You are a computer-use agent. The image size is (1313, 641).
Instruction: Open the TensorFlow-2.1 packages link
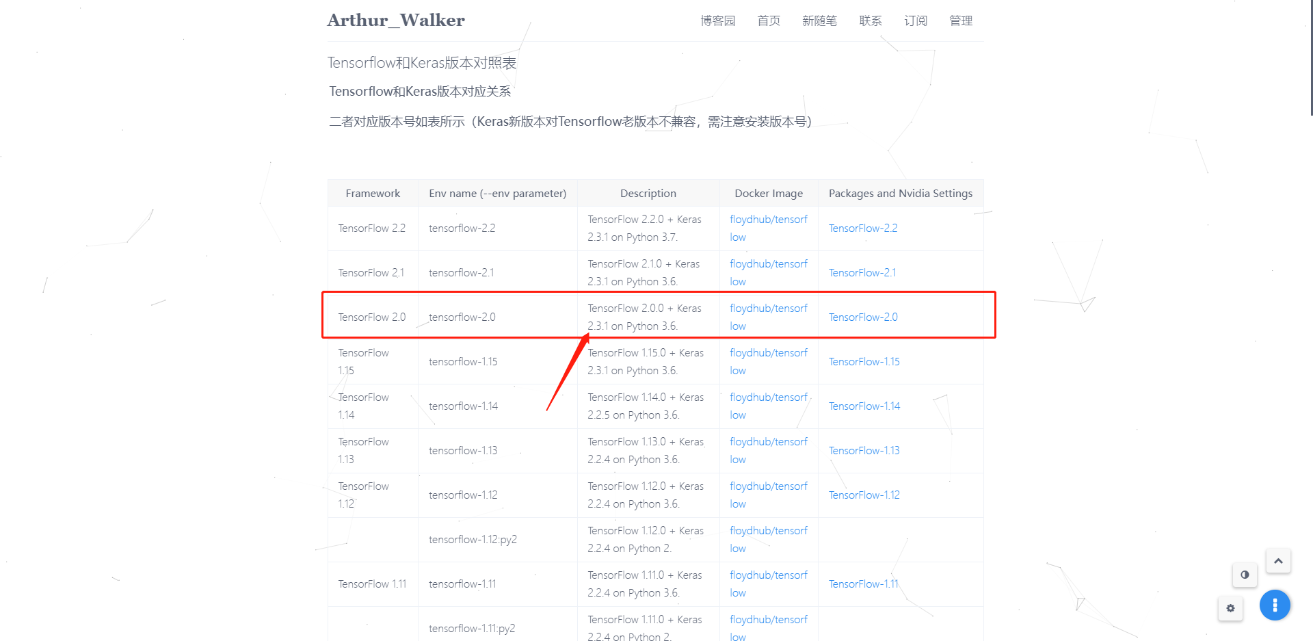point(862,273)
